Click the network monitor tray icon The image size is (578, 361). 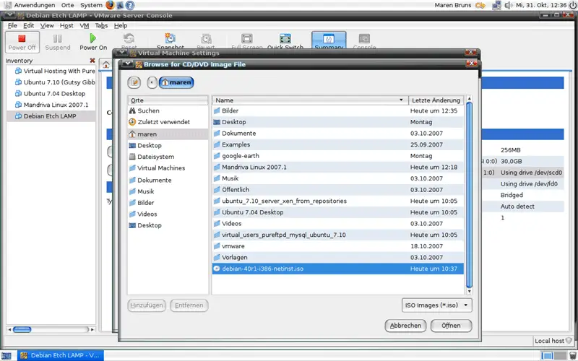(496, 5)
